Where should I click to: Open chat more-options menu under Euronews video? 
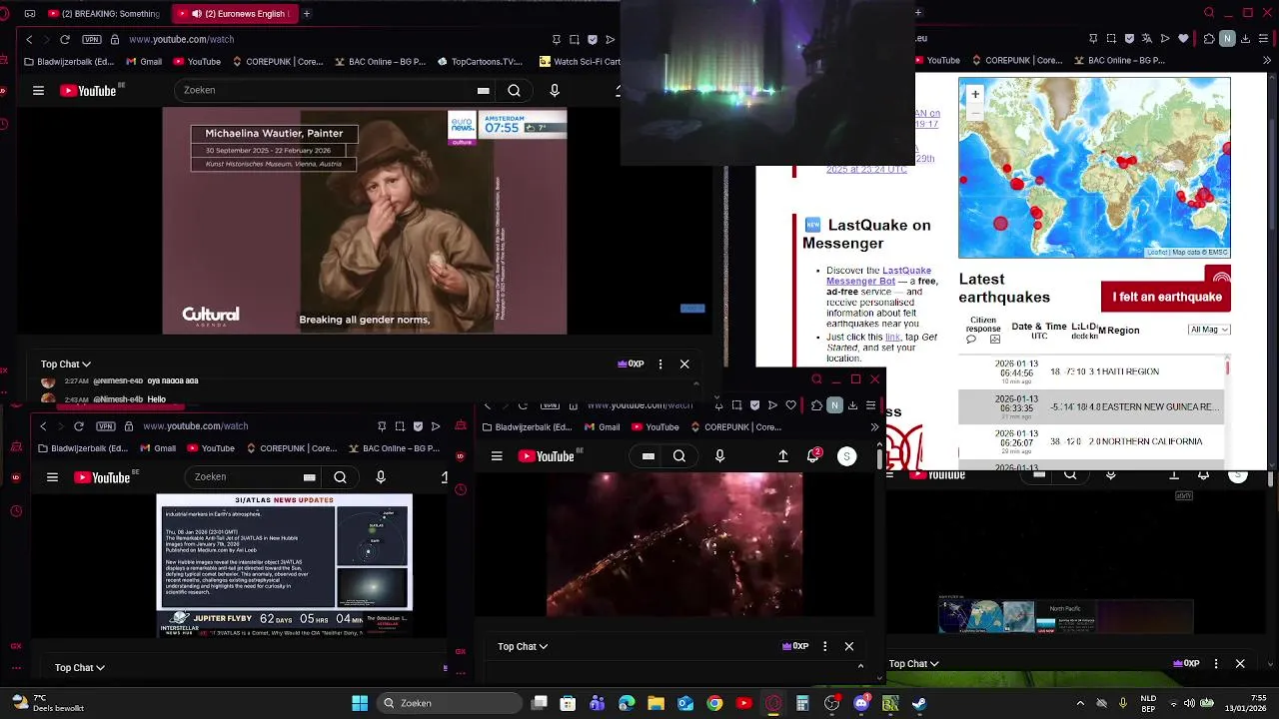660,364
